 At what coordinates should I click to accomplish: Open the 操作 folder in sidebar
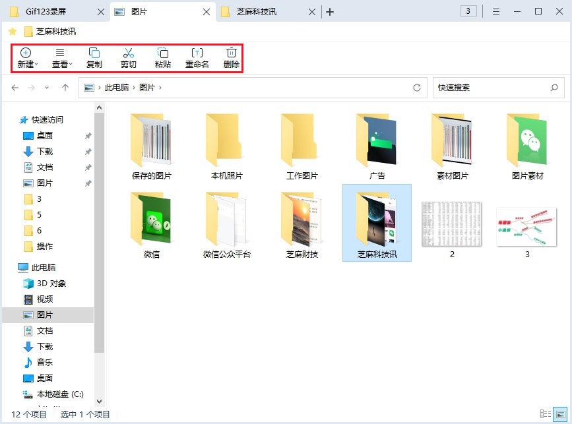[x=38, y=247]
